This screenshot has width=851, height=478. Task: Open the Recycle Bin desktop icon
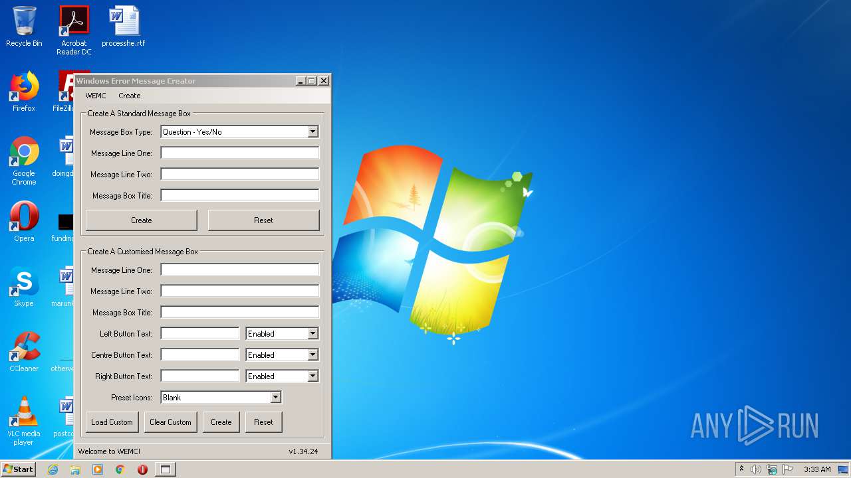[x=24, y=27]
